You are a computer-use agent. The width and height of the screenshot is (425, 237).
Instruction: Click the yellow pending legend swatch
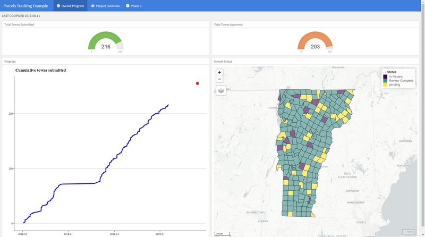(385, 84)
